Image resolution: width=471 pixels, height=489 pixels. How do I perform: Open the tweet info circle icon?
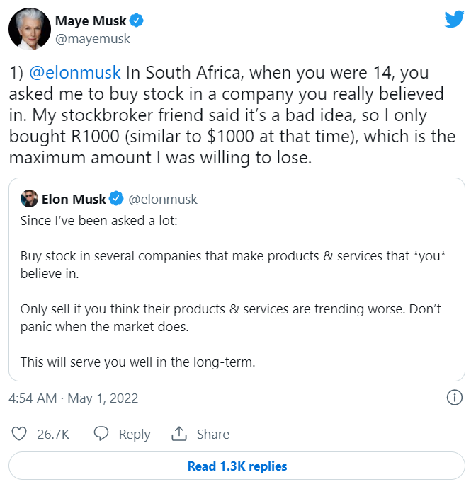pos(455,398)
